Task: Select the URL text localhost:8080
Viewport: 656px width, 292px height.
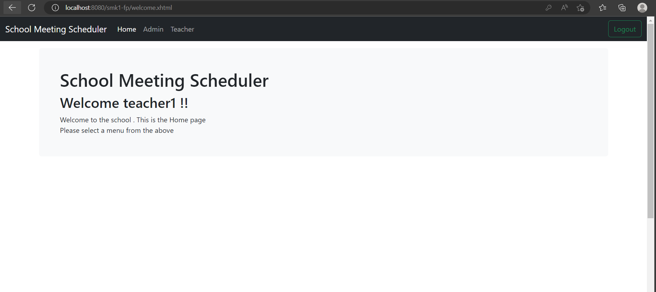Action: coord(84,7)
